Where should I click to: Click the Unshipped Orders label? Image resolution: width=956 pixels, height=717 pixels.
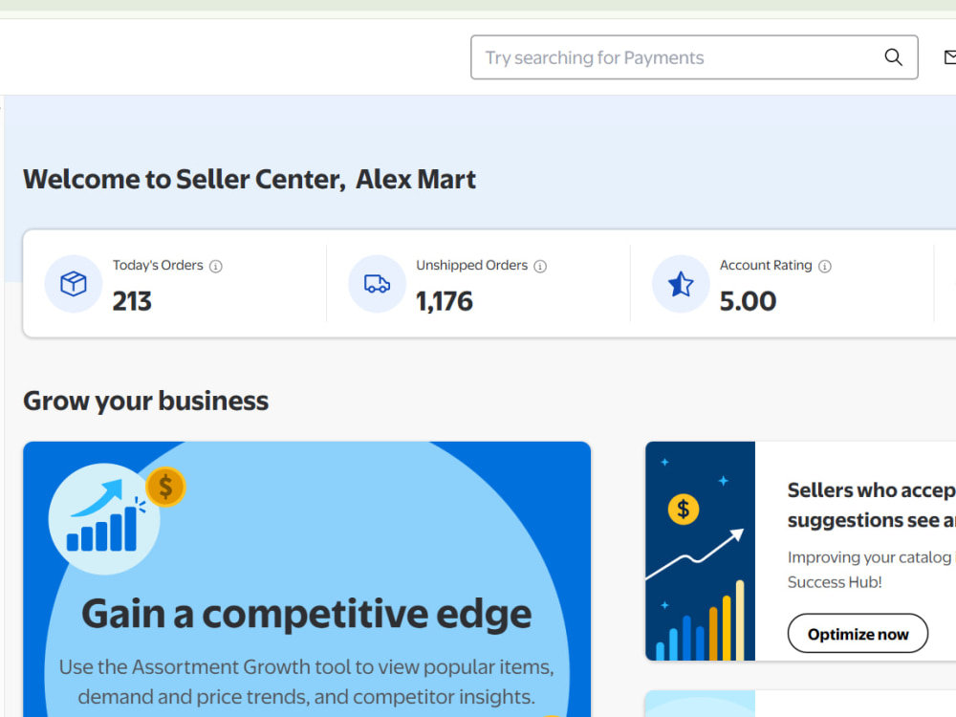471,265
